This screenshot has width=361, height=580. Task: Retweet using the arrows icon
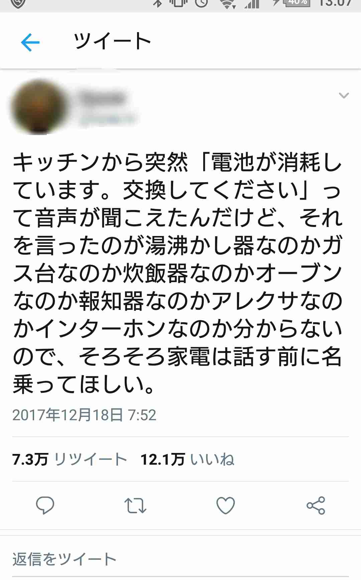(135, 505)
